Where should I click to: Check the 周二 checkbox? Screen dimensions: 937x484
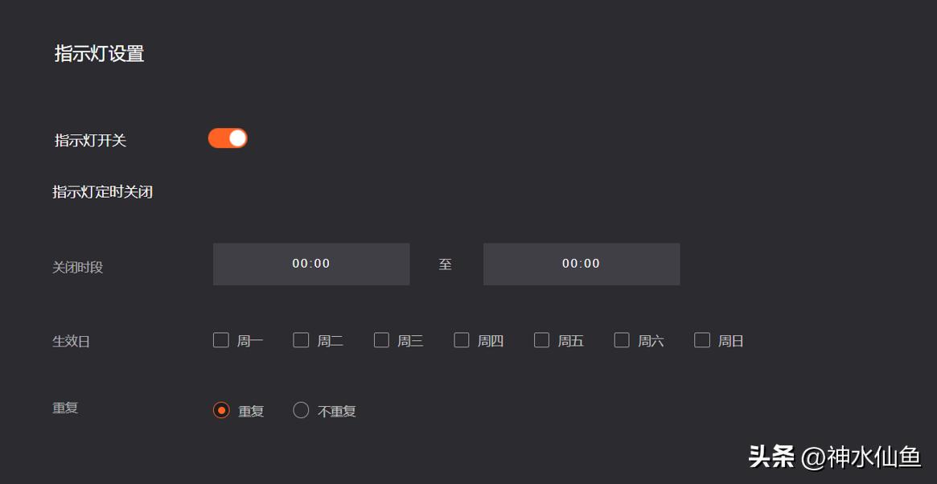click(301, 340)
